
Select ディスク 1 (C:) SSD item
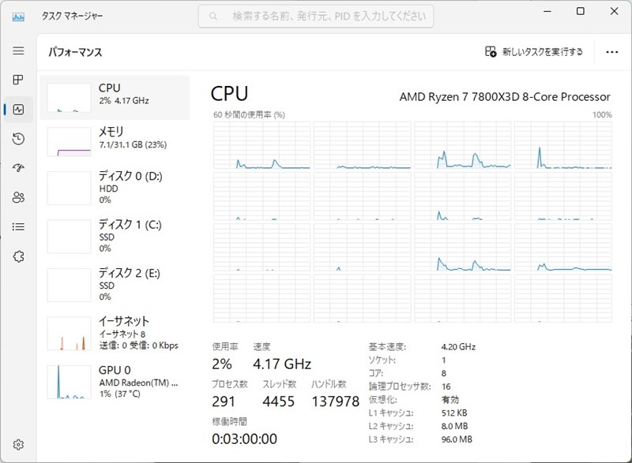(115, 236)
